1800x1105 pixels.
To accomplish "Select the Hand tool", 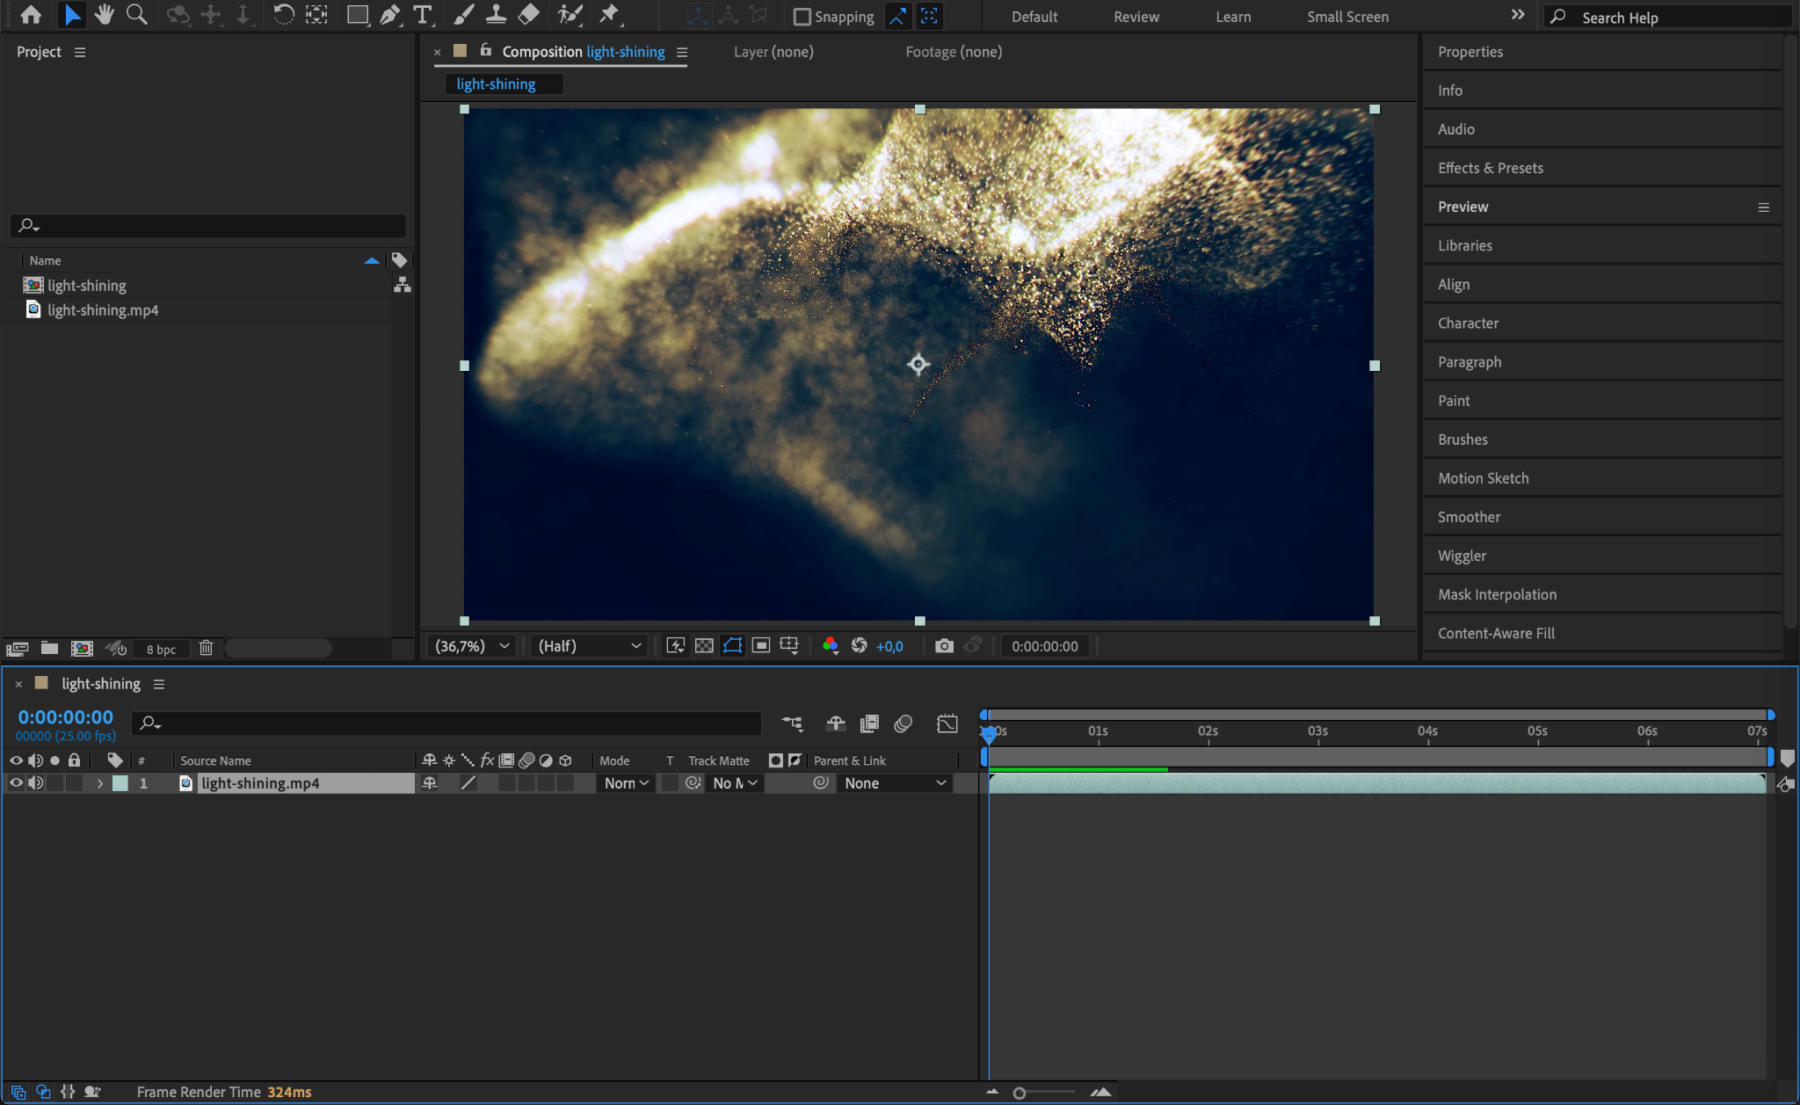I will 105,15.
